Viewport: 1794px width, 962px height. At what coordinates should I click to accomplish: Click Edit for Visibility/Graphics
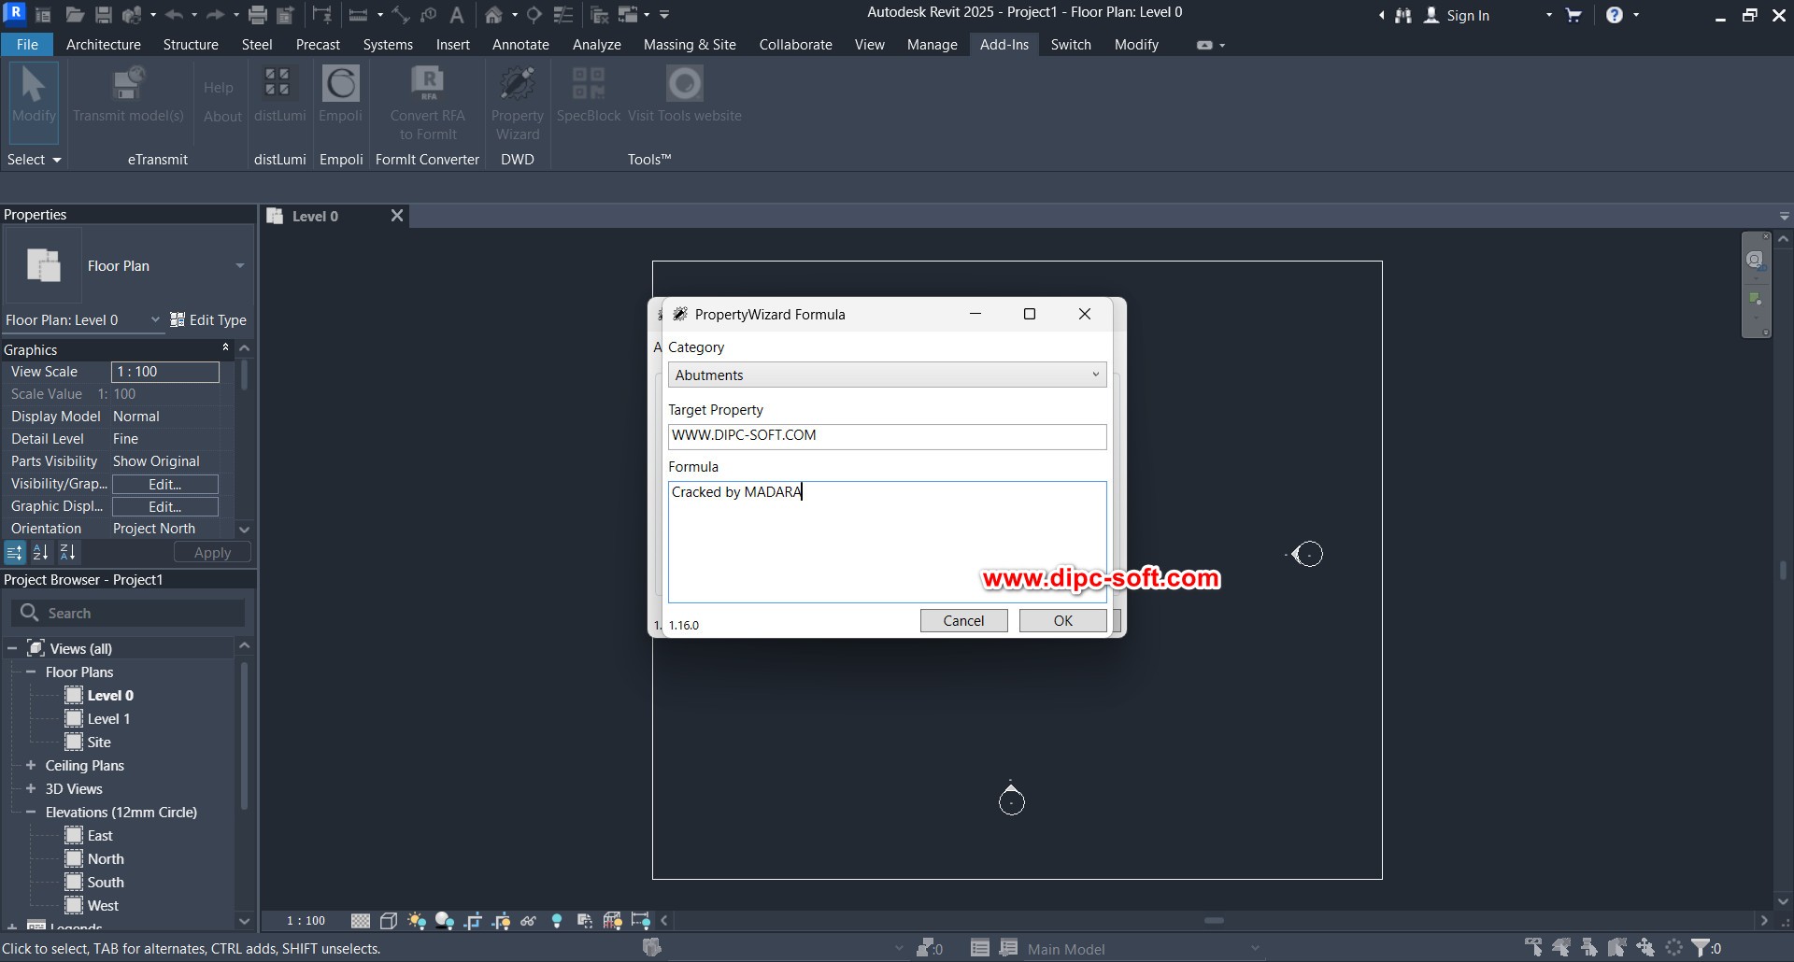point(165,484)
